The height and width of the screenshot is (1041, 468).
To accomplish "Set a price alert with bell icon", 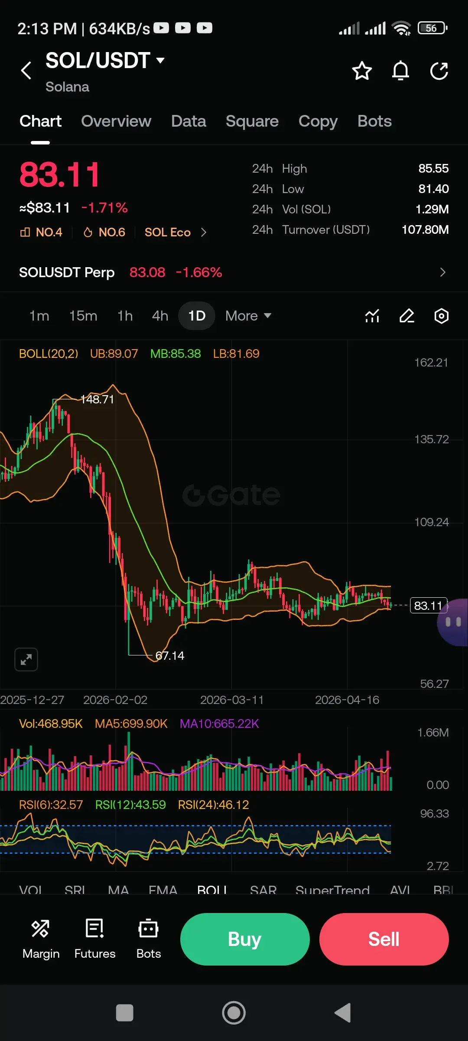I will pyautogui.click(x=400, y=71).
